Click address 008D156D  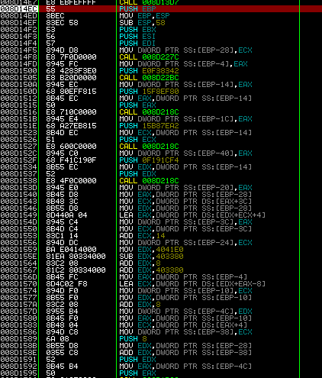[19, 277]
